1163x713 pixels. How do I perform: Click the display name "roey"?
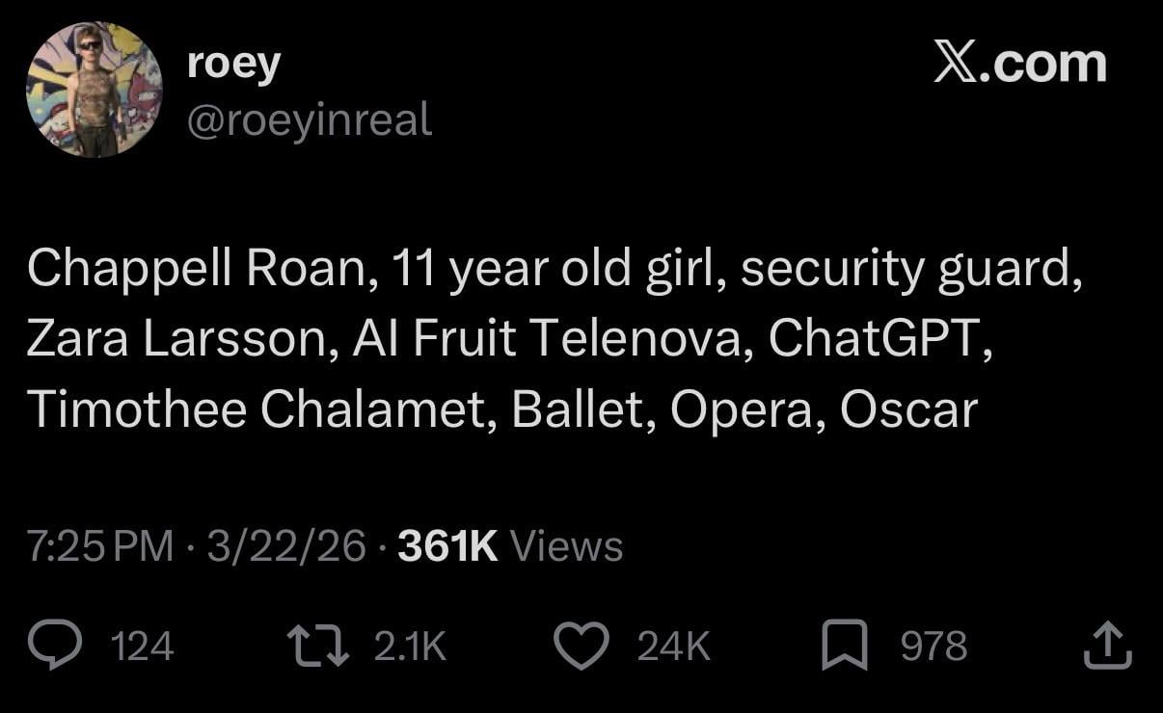(x=233, y=64)
